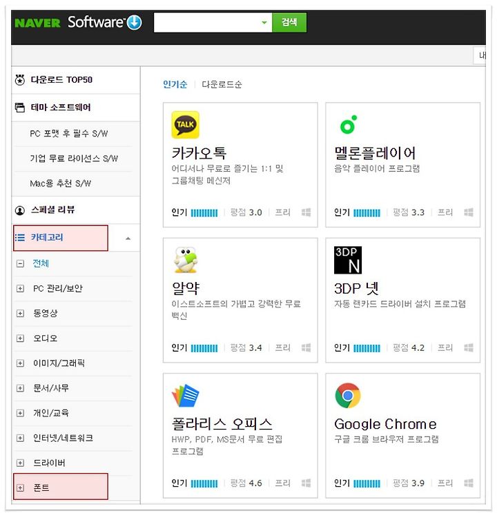
Task: Open the 알약 title link
Action: click(186, 288)
